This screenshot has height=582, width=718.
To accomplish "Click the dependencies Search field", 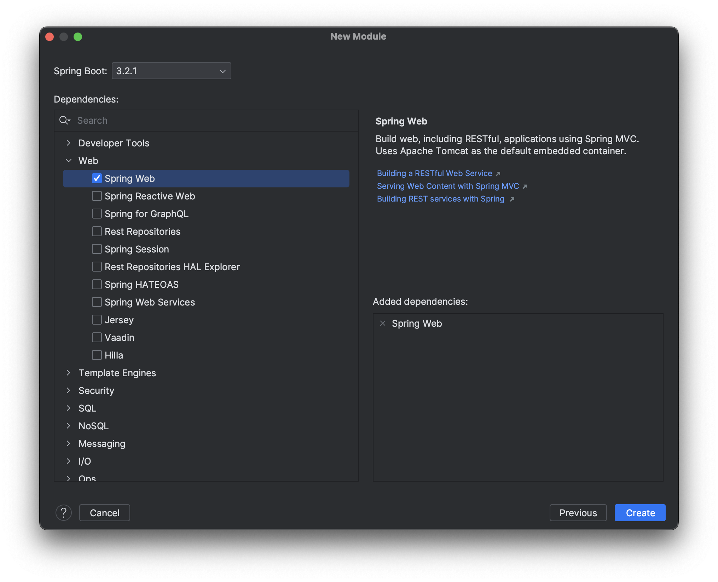I will click(x=212, y=121).
